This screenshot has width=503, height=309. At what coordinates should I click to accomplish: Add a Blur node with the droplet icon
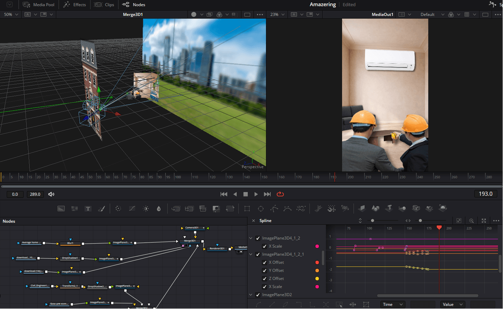click(158, 208)
